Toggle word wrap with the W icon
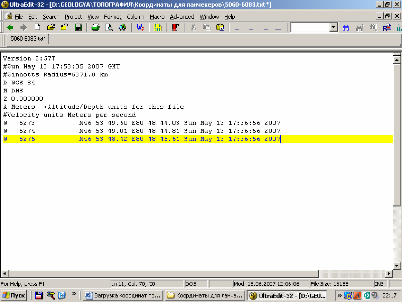Image resolution: width=402 pixels, height=302 pixels. [140, 27]
